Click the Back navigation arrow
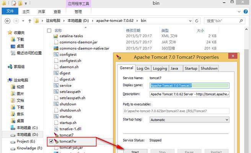Screen dimensions: 251x153 tap(8, 21)
